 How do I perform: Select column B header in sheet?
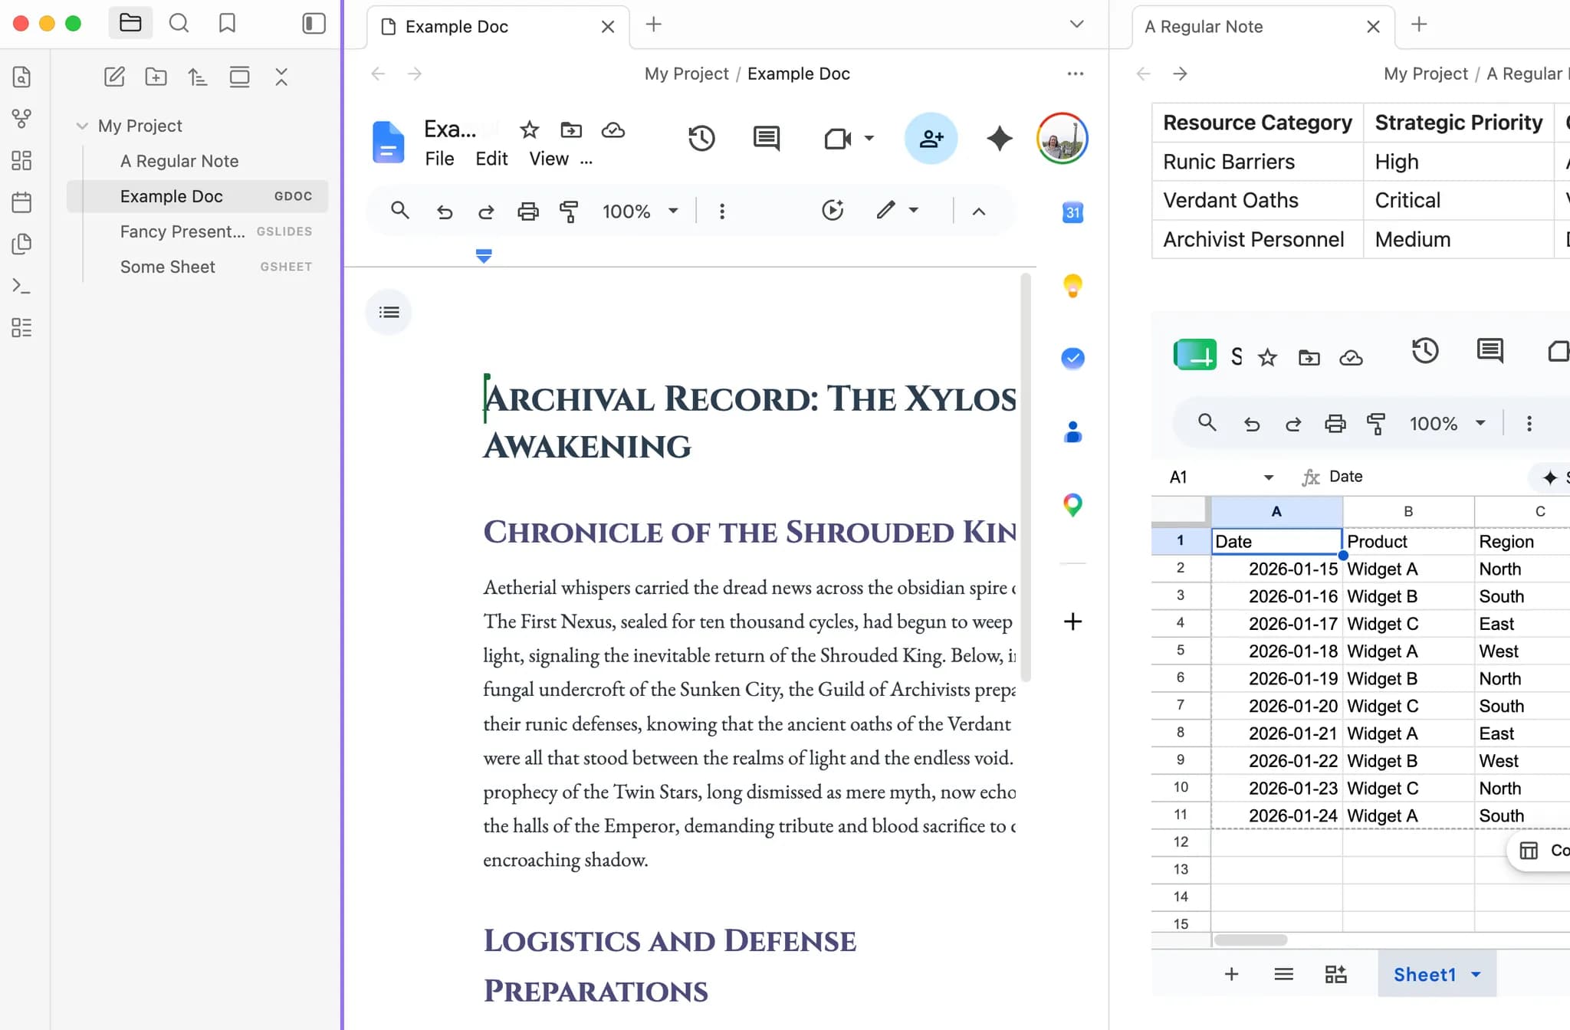tap(1407, 511)
